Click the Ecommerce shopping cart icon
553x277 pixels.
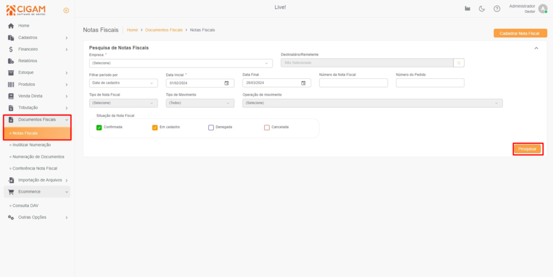[11, 192]
